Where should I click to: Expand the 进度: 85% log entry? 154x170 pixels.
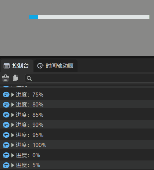[13, 115]
